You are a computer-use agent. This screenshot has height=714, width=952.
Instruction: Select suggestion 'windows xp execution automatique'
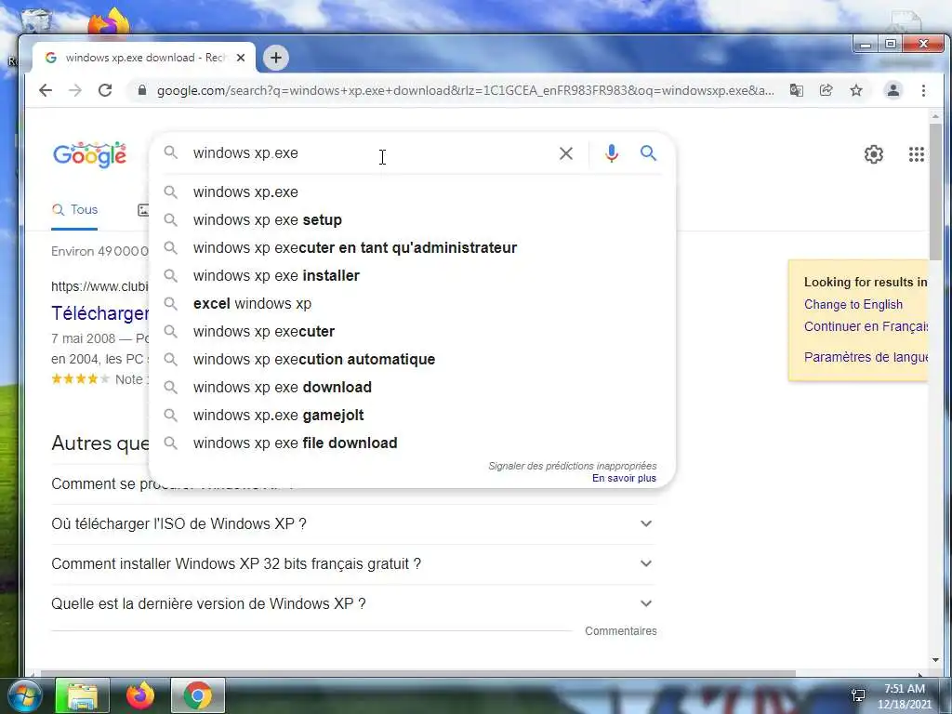coord(412,360)
